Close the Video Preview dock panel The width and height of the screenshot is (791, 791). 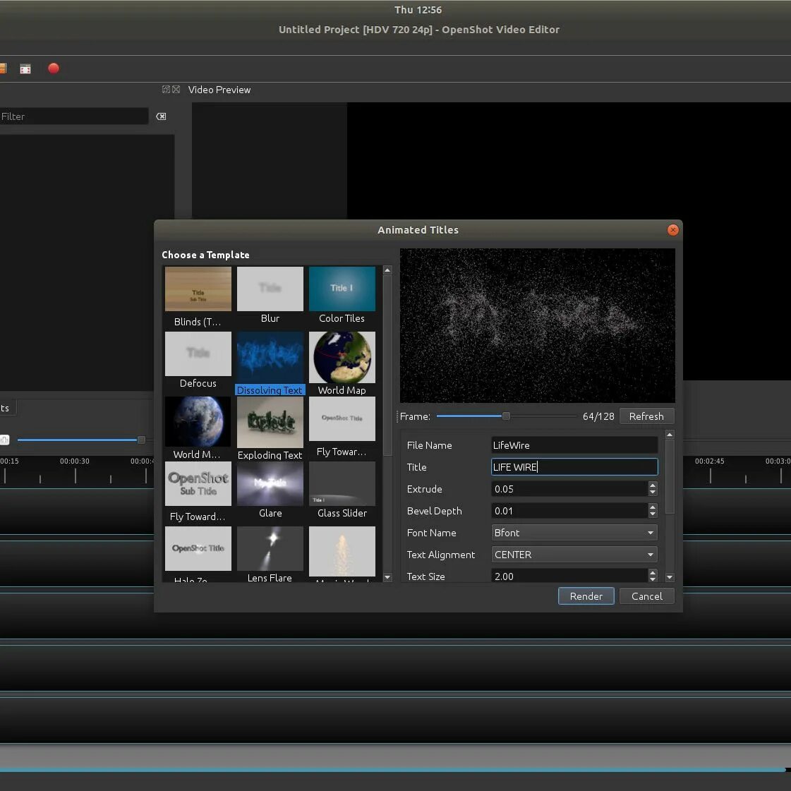pos(176,90)
